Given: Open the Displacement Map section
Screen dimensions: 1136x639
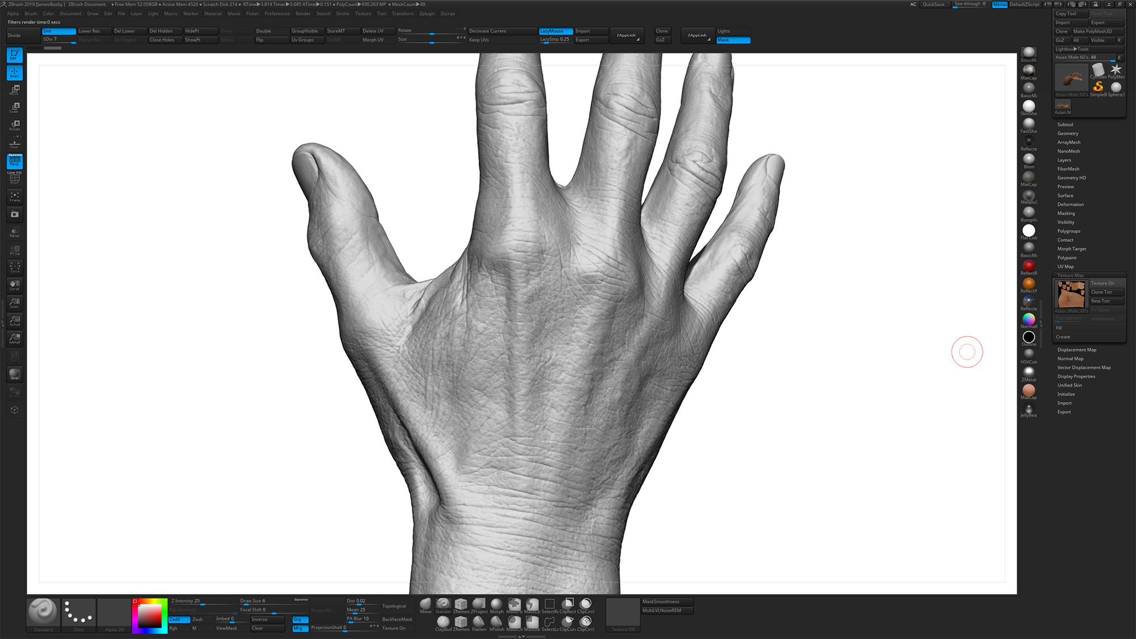Looking at the screenshot, I should (1077, 349).
